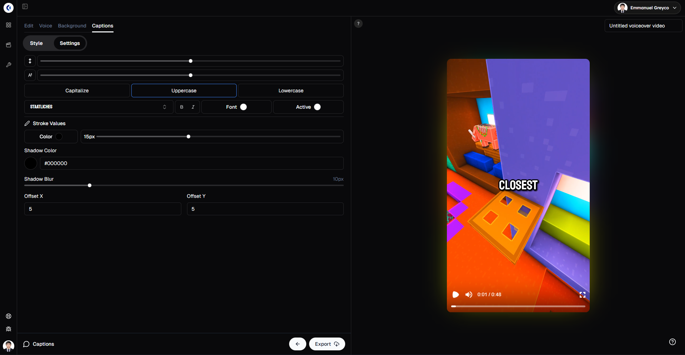Open the tools wrench icon

pyautogui.click(x=9, y=65)
